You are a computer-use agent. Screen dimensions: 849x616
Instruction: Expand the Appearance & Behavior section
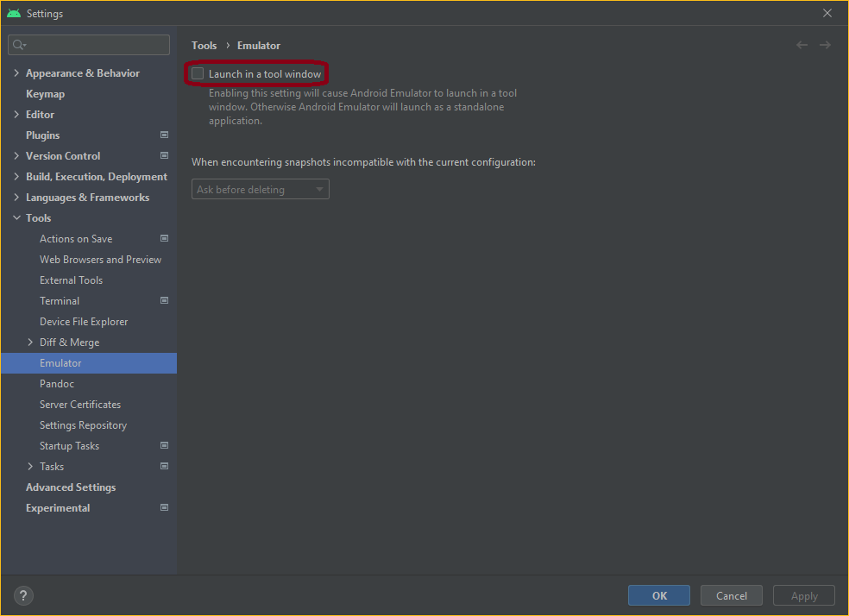16,73
